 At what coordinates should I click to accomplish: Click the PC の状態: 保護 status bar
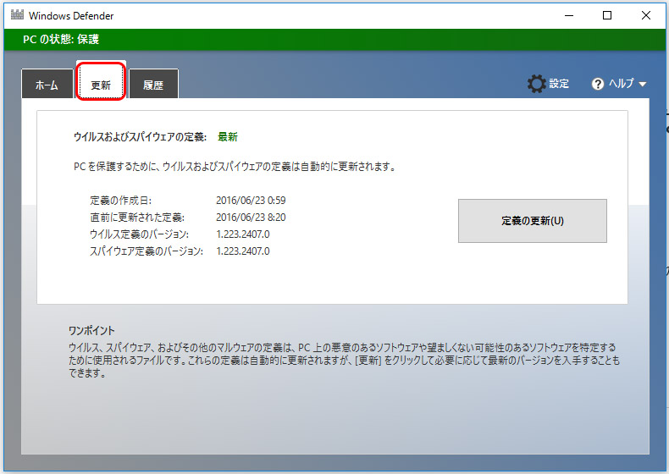[334, 39]
